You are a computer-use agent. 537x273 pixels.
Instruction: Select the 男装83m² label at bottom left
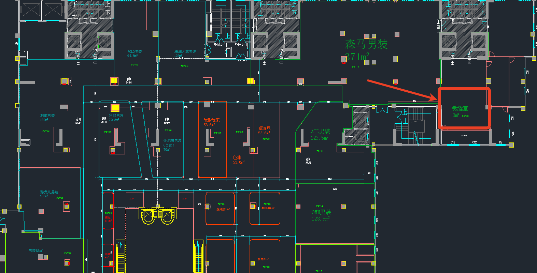coord(36,251)
